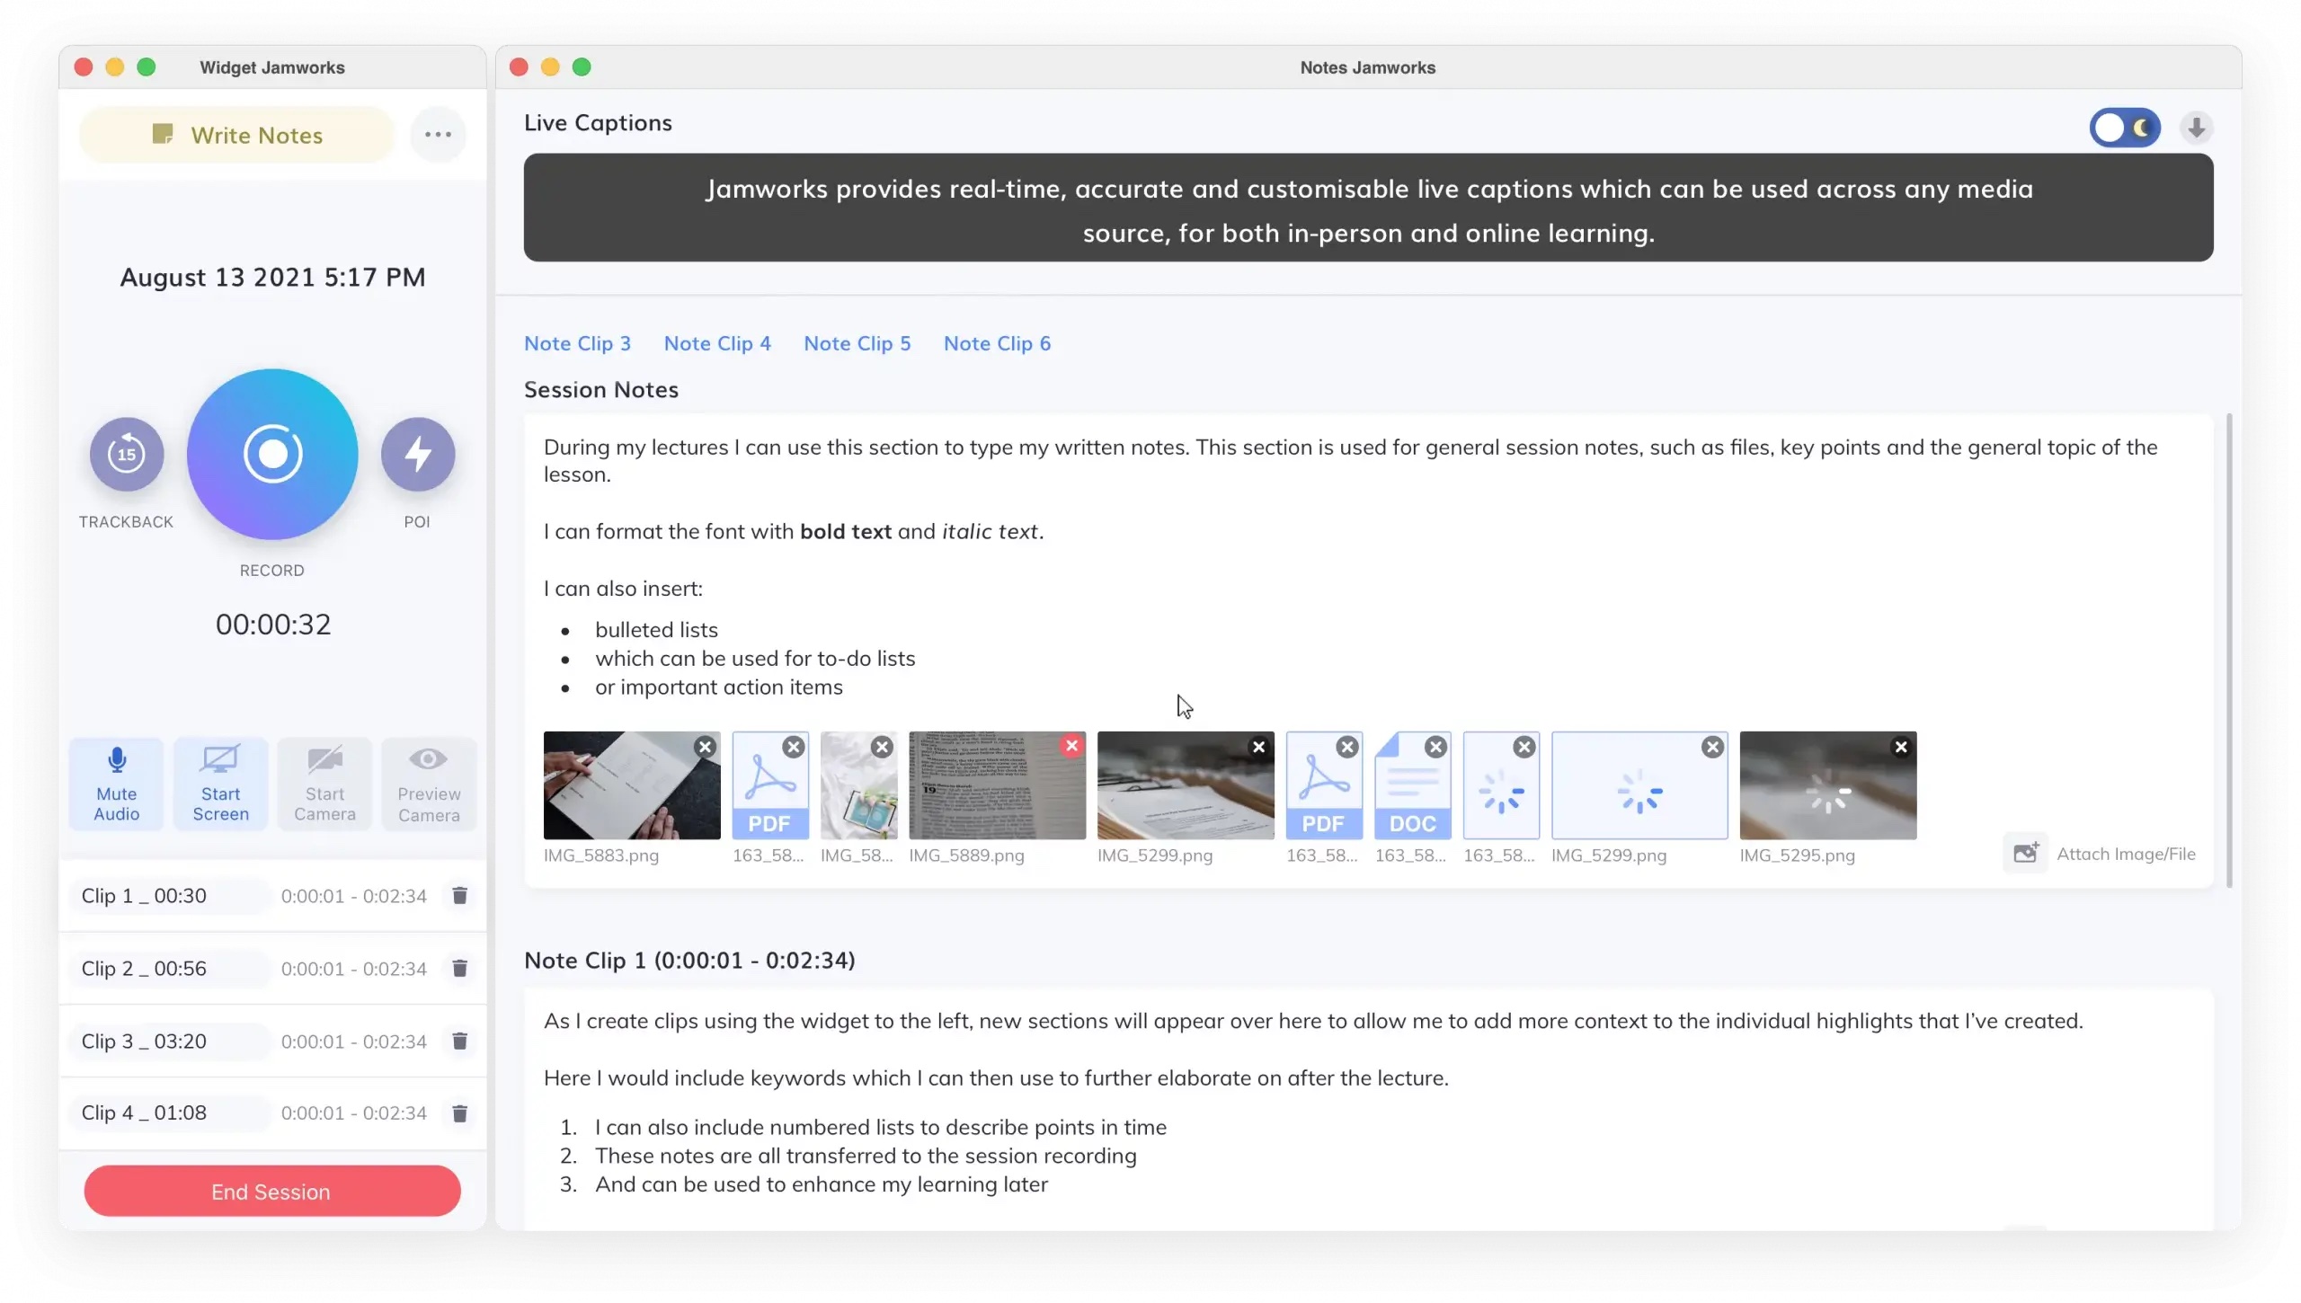Click the session notes vertical scrollbar
The image size is (2301, 1303).
point(2229,649)
